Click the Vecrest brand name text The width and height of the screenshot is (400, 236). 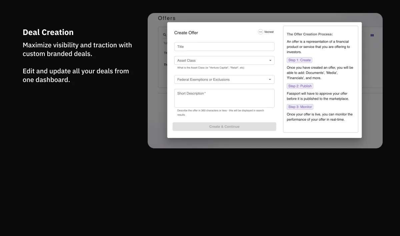269,32
